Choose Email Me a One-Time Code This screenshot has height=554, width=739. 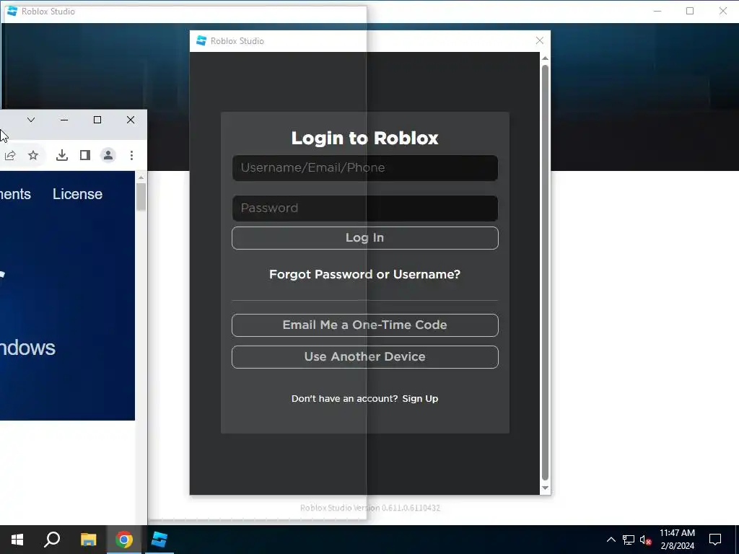coord(364,325)
